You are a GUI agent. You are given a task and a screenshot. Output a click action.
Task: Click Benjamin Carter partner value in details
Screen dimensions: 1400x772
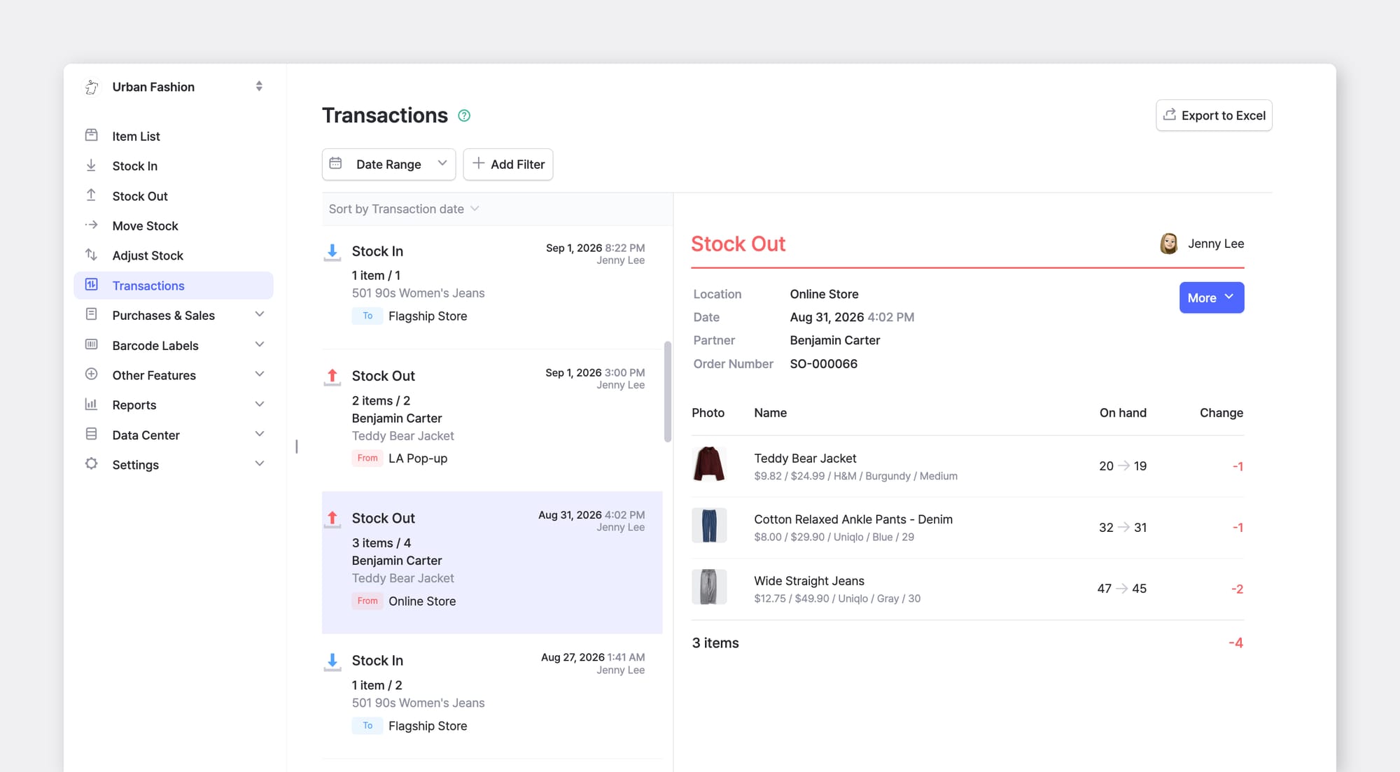[x=835, y=339]
